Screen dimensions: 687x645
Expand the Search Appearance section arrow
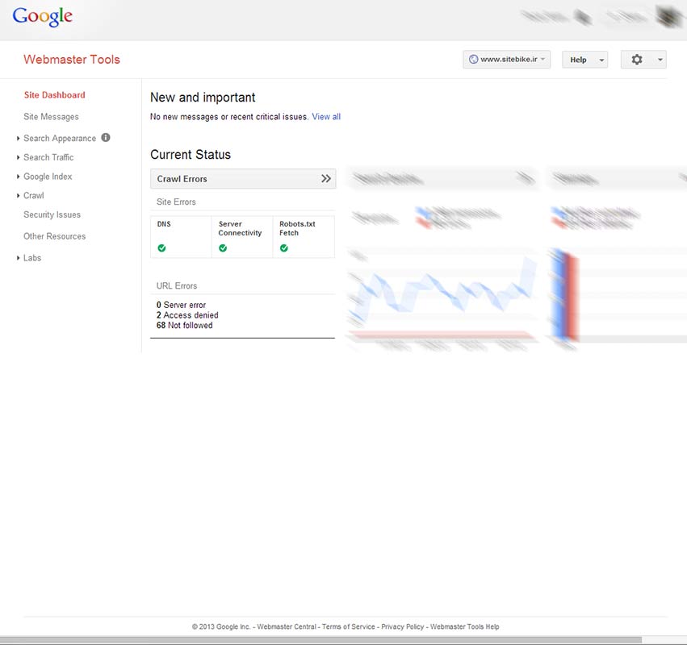(18, 139)
